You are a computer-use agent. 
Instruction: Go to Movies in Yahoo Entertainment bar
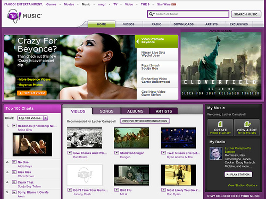pos(69,4)
